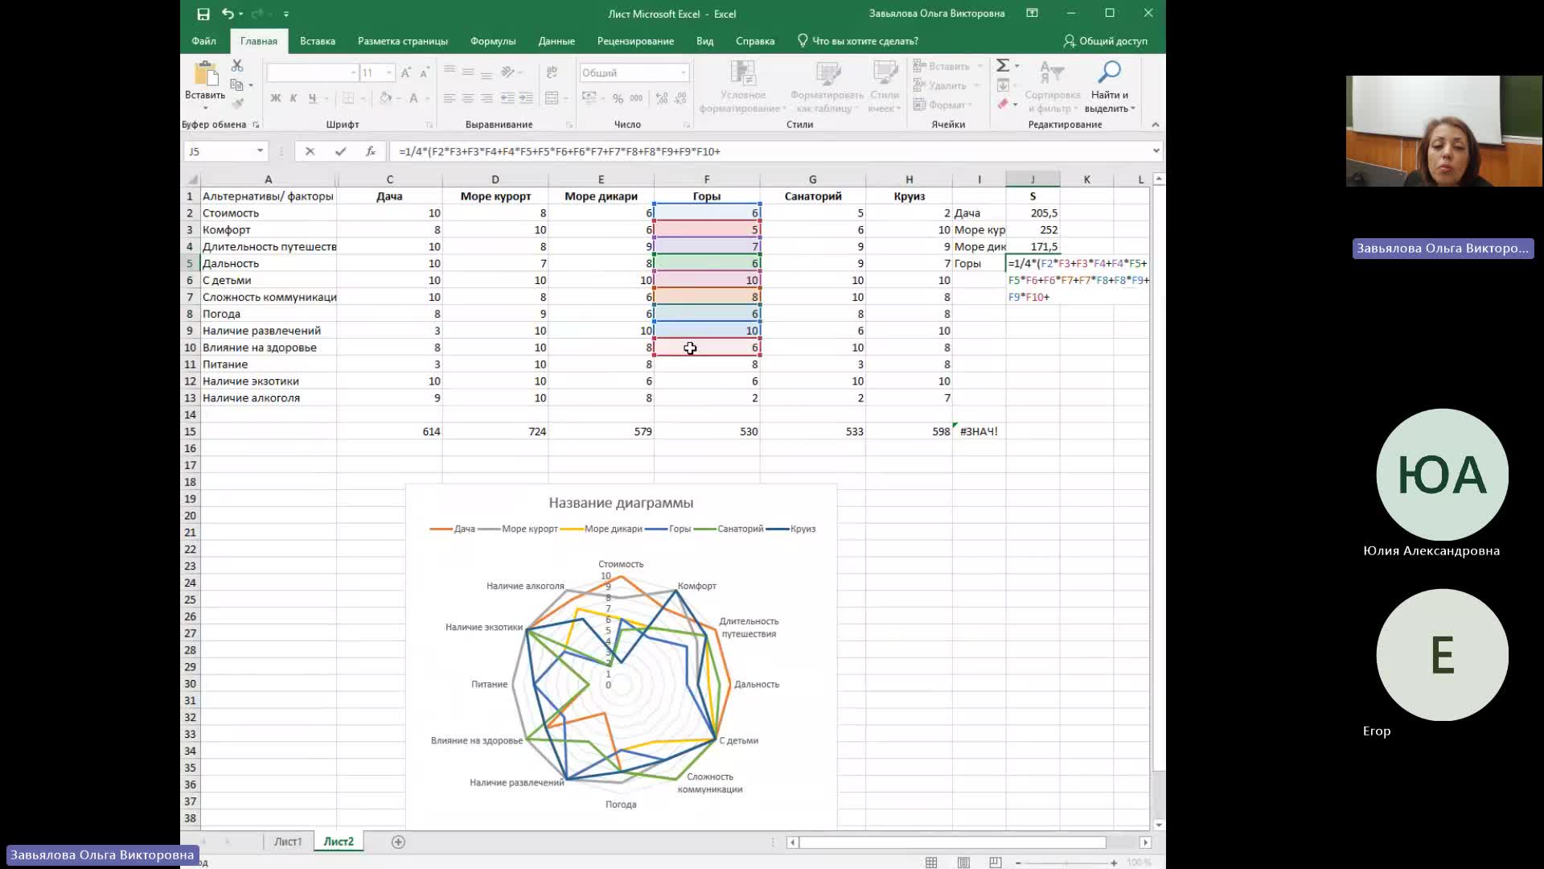Screen dimensions: 1544x869
Task: Open the Файл tab
Action: tap(203, 41)
